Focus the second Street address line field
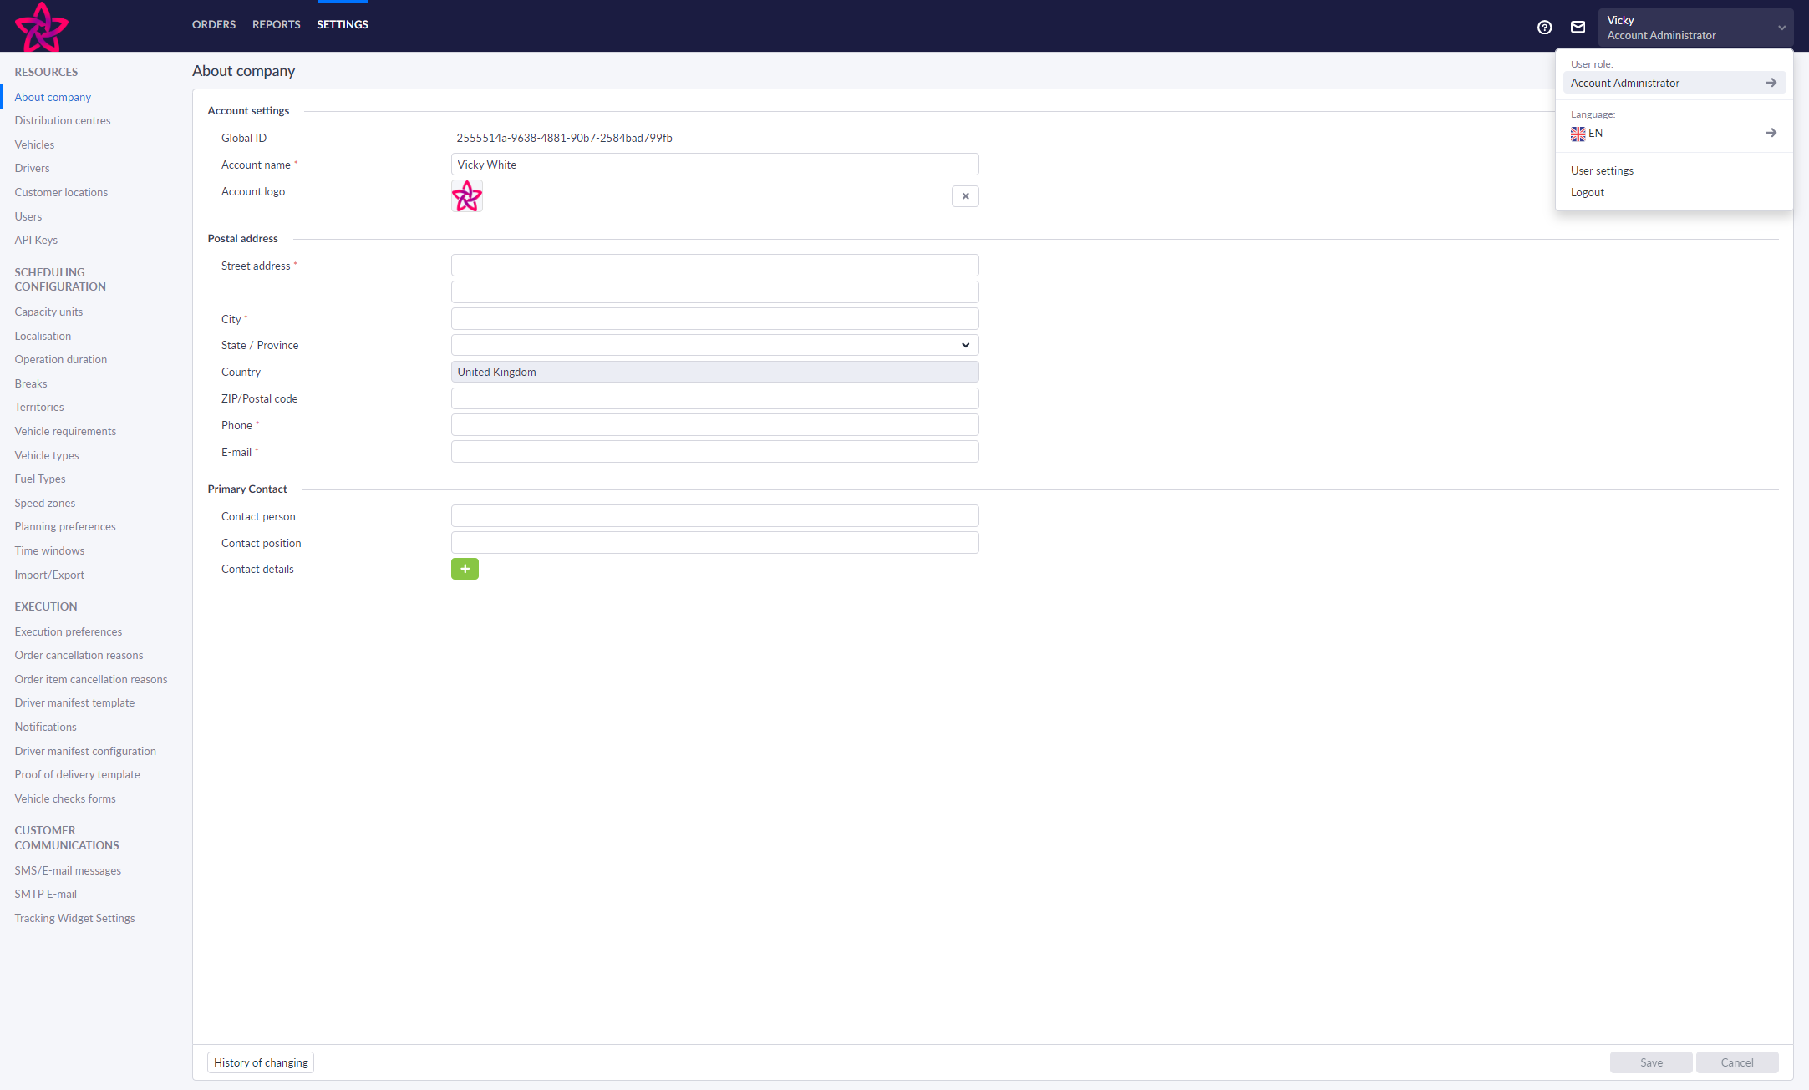1809x1090 pixels. pyautogui.click(x=714, y=292)
